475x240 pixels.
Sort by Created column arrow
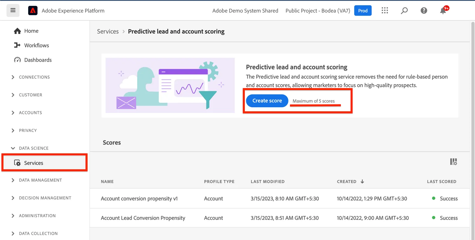pyautogui.click(x=362, y=181)
